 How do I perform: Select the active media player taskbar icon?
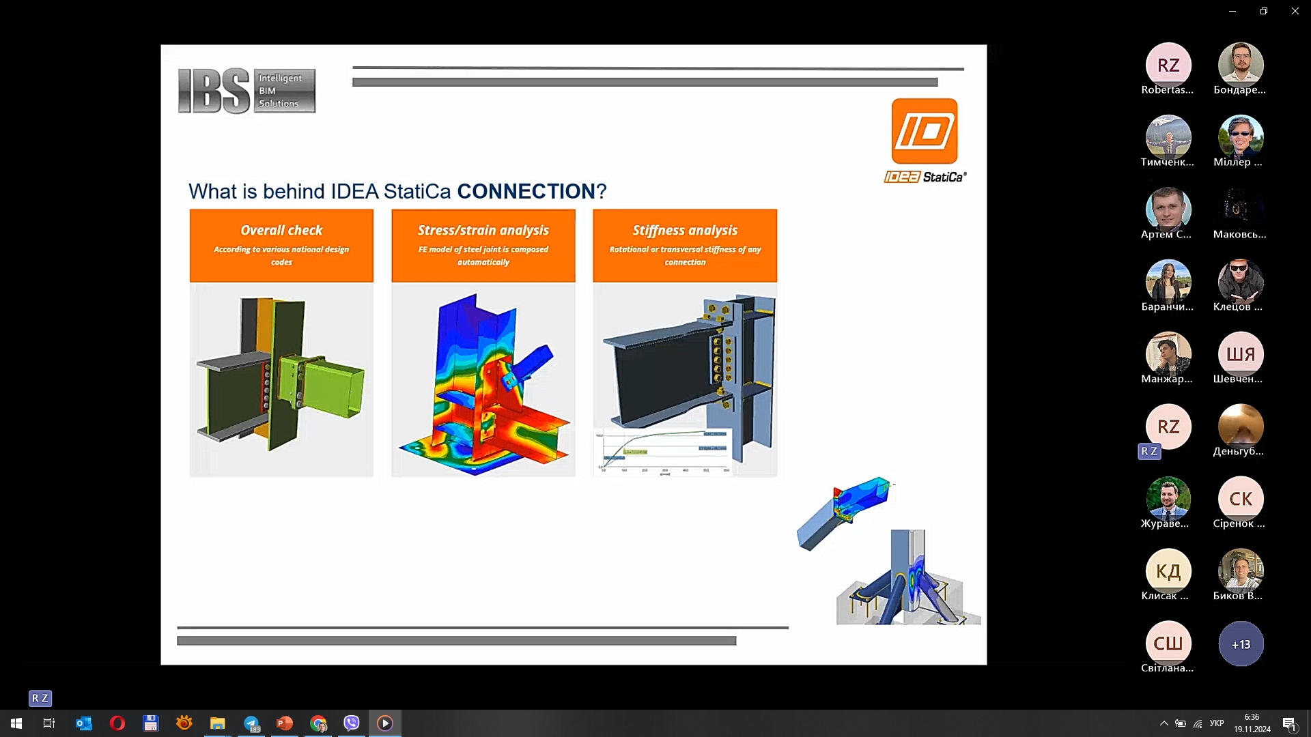click(385, 723)
